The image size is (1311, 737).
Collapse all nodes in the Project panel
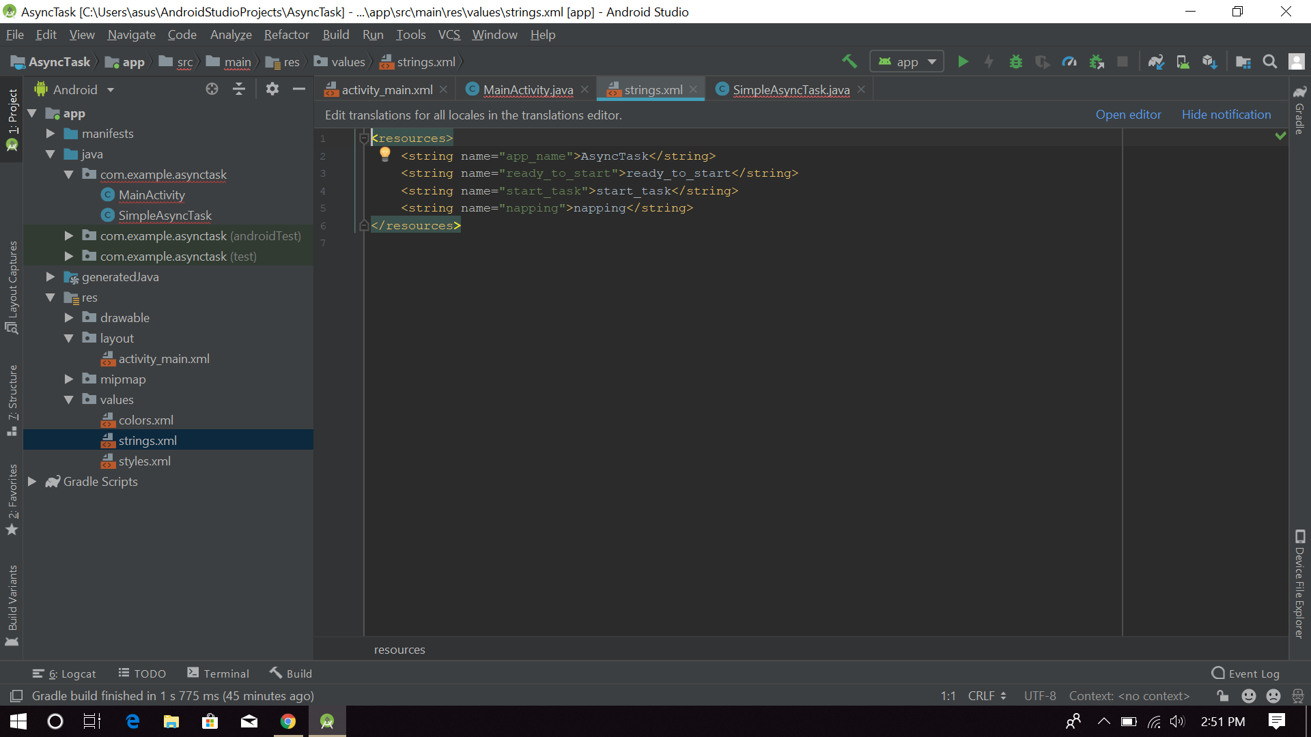coord(238,89)
